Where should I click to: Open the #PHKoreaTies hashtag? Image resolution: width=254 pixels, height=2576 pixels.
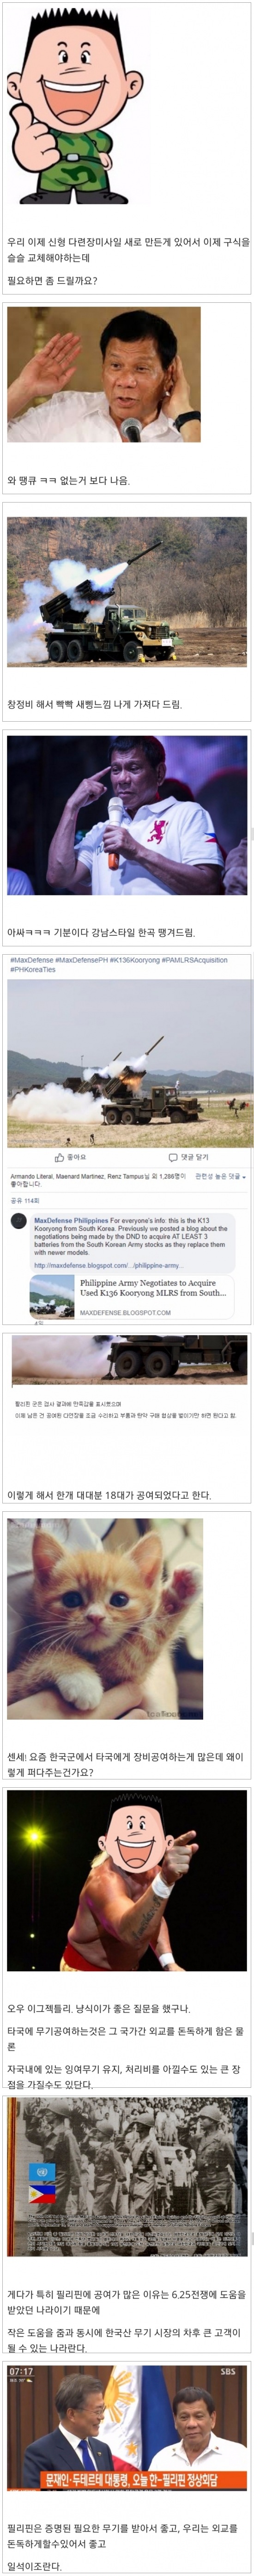pyautogui.click(x=33, y=970)
